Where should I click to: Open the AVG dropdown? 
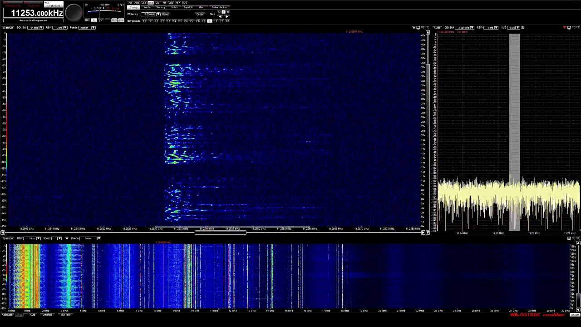(518, 28)
